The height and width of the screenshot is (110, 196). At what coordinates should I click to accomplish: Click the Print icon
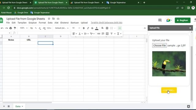click(x=11, y=28)
